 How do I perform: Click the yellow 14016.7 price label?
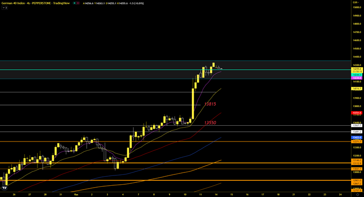pyautogui.click(x=357, y=88)
